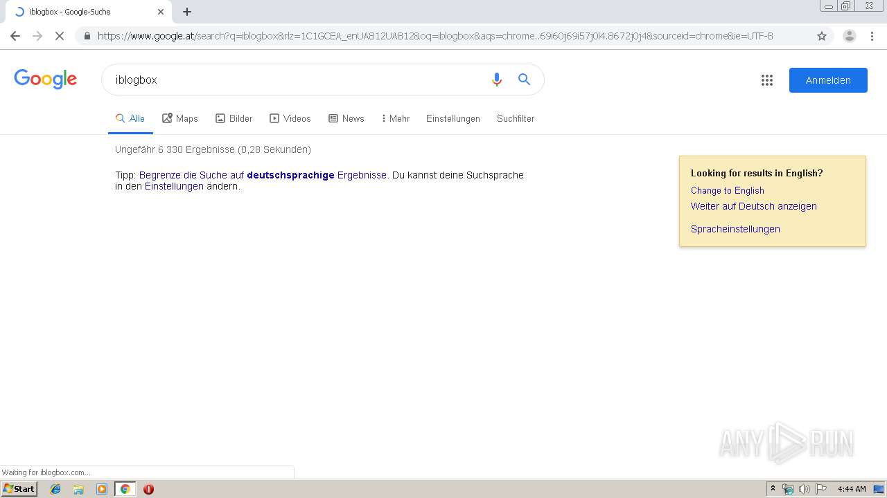This screenshot has height=498, width=887.
Task: Open the Google apps grid
Action: [x=767, y=80]
